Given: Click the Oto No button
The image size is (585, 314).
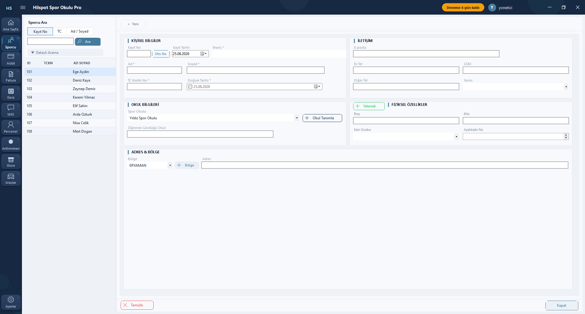Looking at the screenshot, I should click(161, 54).
